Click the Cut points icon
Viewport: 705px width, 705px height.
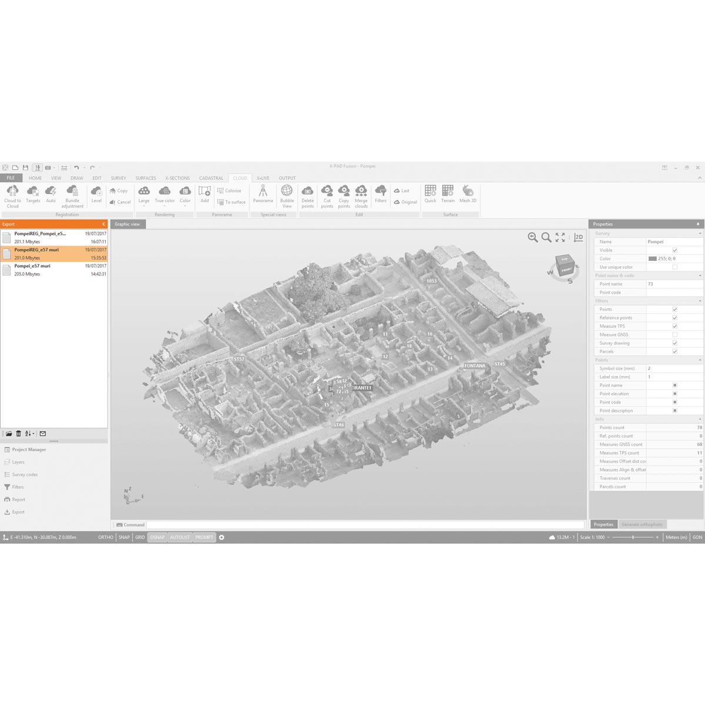coord(327,192)
